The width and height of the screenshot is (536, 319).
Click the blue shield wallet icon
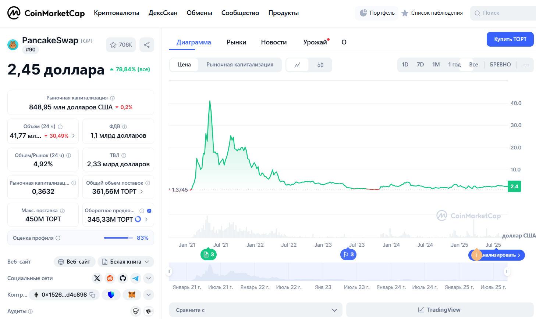[111, 295]
